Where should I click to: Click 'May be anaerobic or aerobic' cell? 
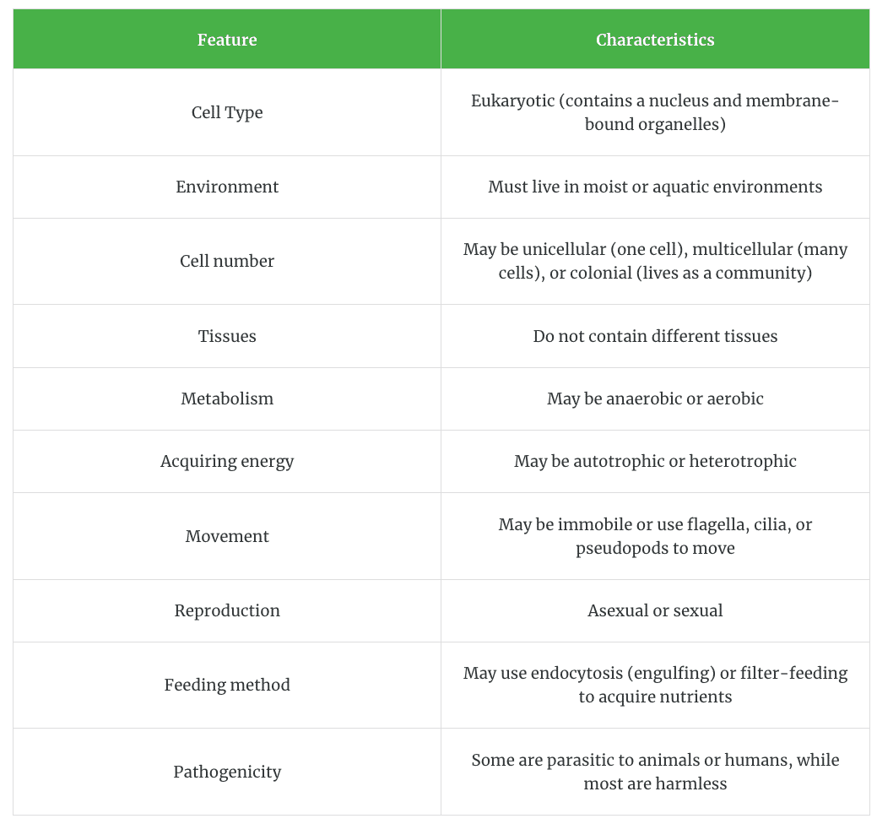click(x=655, y=398)
